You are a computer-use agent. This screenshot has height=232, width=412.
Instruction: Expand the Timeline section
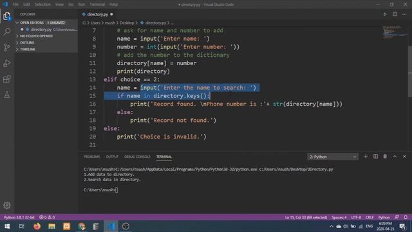tap(46, 49)
